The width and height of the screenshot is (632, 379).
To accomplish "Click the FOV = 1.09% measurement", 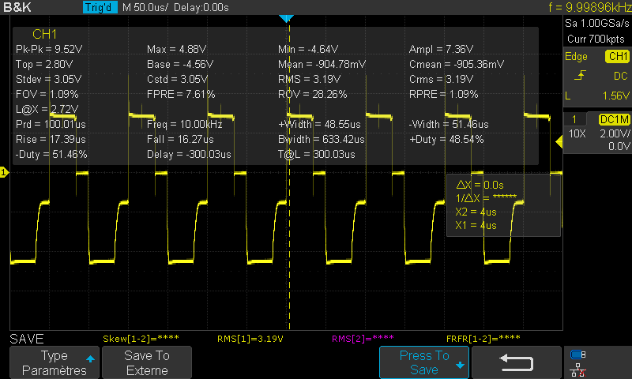I will (x=47, y=94).
